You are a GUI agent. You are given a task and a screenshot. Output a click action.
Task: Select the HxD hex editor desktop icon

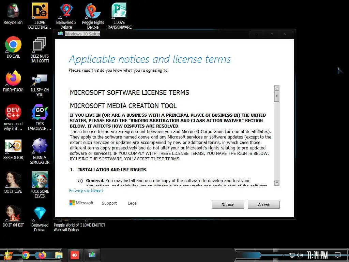point(13,149)
